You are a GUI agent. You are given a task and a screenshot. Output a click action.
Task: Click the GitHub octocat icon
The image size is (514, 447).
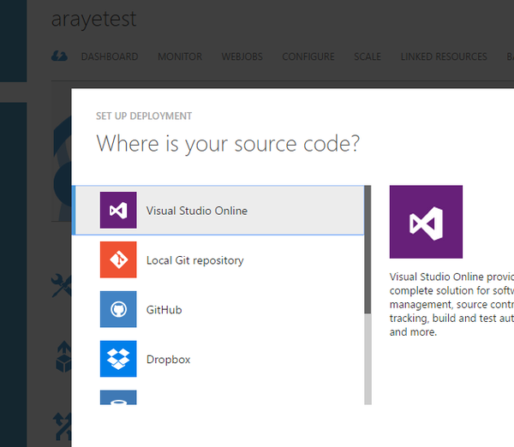point(118,309)
